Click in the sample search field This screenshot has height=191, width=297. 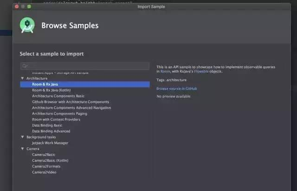[86, 66]
